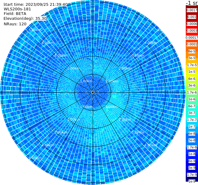Viewport: 198px width, 185px height.
Task: Click the NRays: 120 label
Action: tap(15, 24)
